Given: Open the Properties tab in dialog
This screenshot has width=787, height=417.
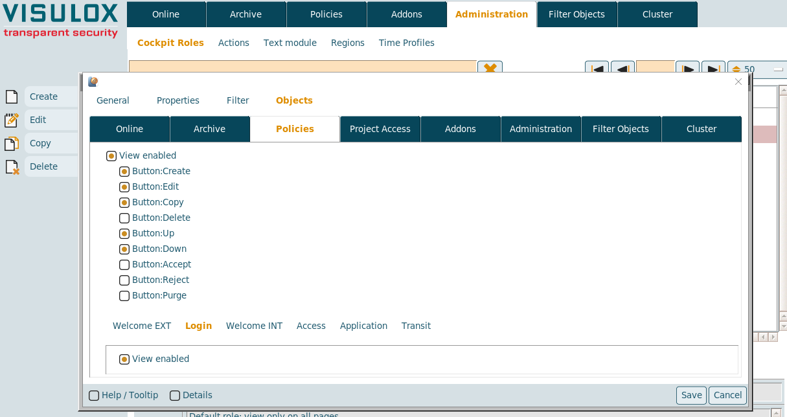Looking at the screenshot, I should coord(178,100).
